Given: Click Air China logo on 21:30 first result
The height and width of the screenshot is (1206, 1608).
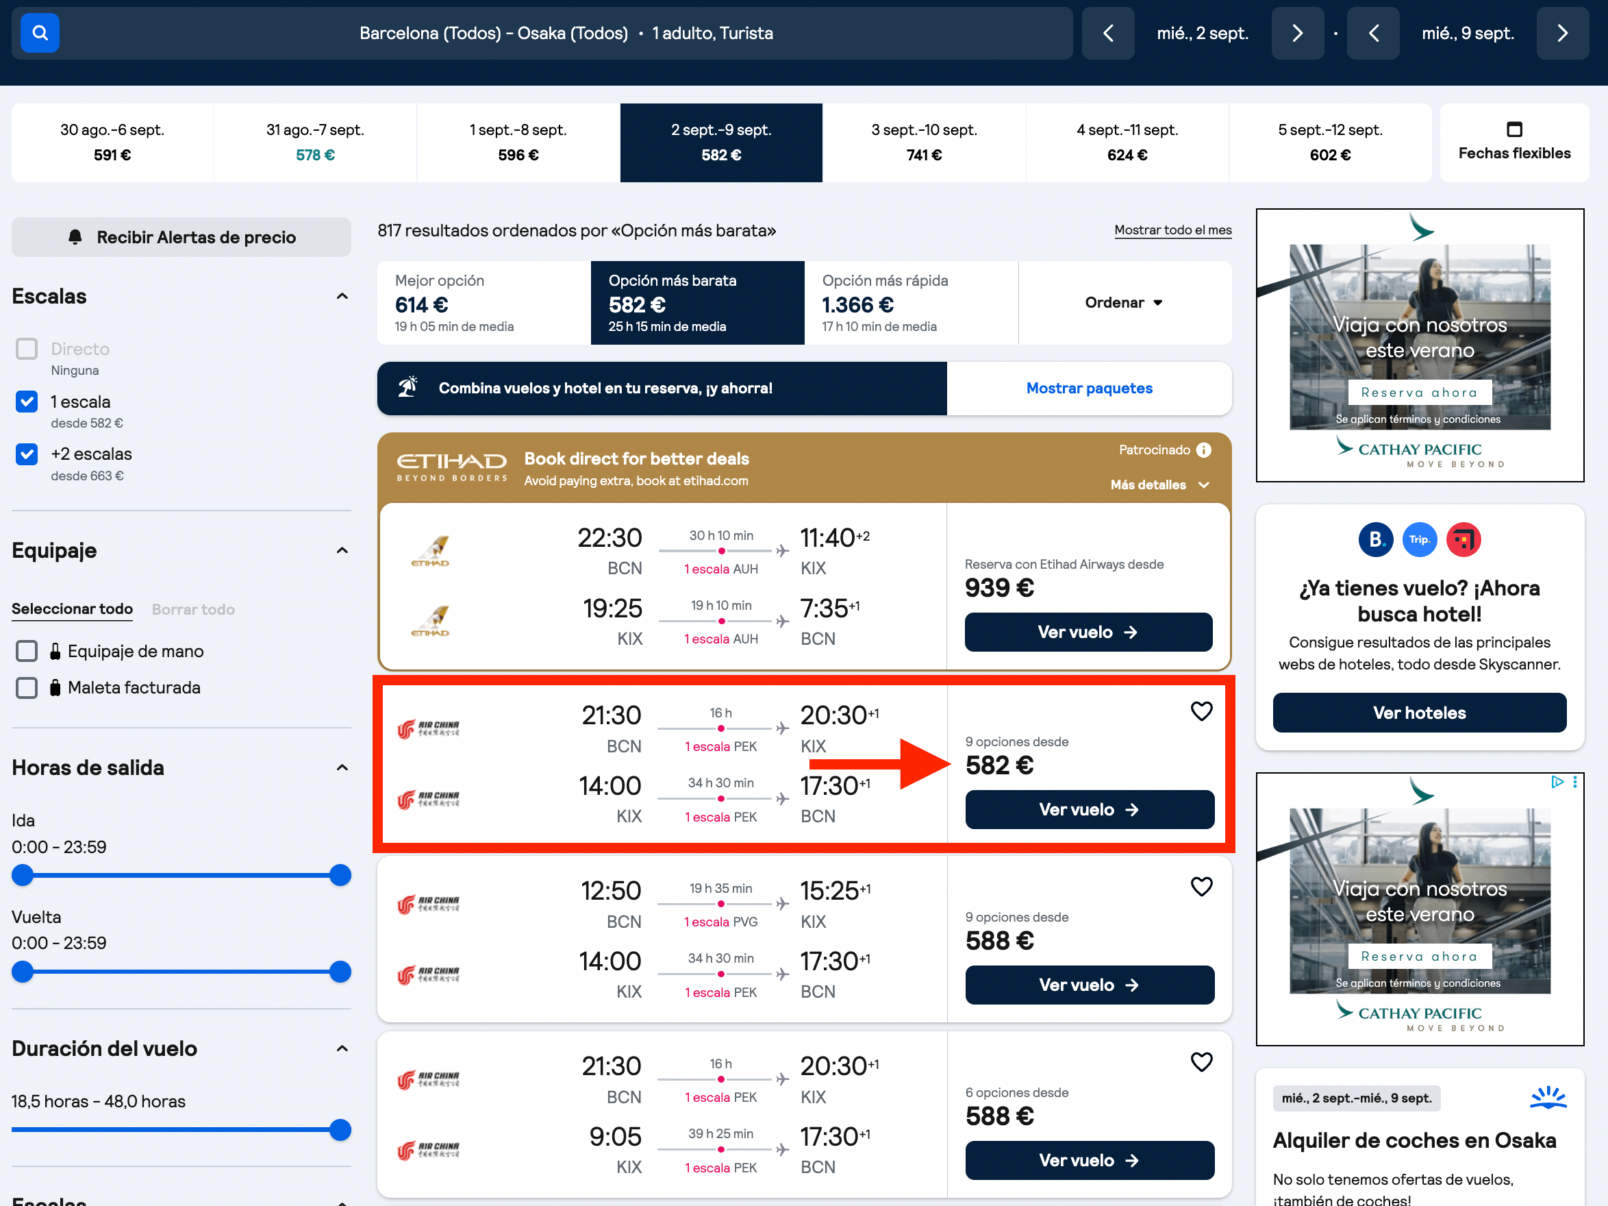Looking at the screenshot, I should (428, 728).
